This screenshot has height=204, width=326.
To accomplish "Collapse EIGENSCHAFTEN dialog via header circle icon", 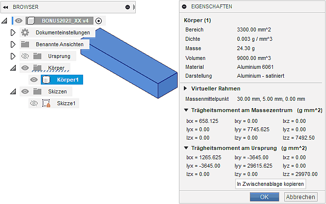I will [184, 6].
